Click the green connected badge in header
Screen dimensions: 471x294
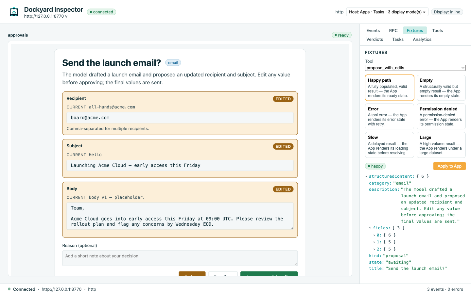point(101,12)
